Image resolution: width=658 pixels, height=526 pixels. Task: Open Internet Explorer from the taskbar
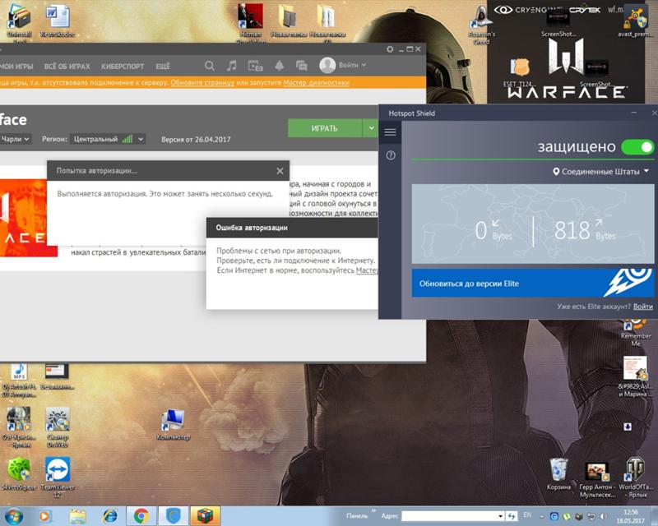click(110, 516)
